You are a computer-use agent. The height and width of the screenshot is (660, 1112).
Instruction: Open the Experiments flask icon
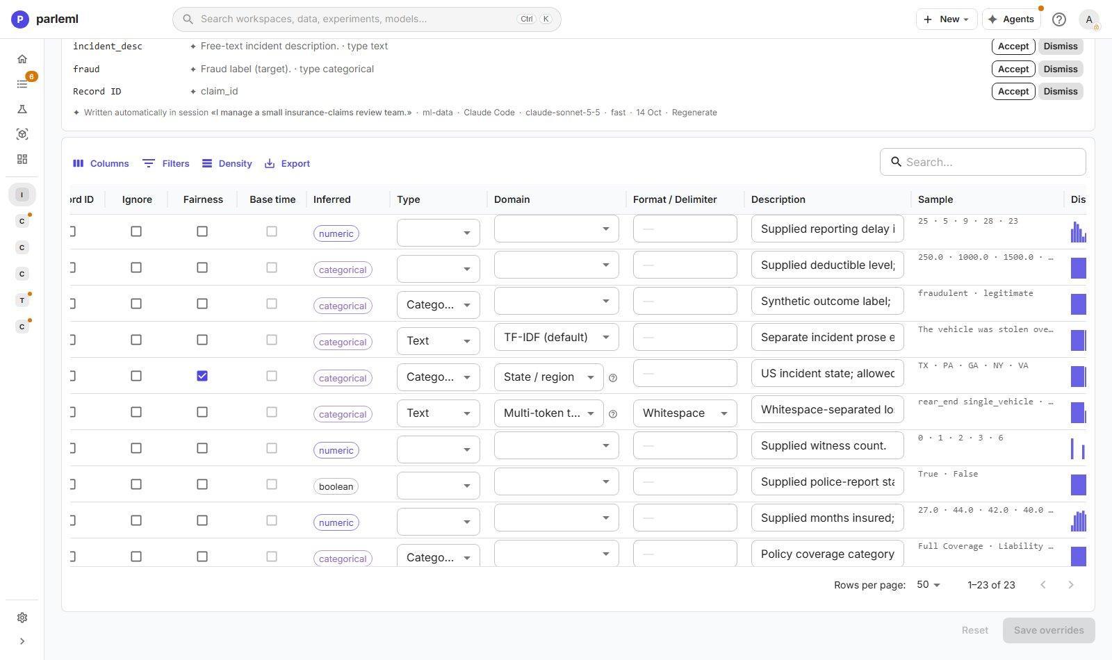(x=22, y=109)
